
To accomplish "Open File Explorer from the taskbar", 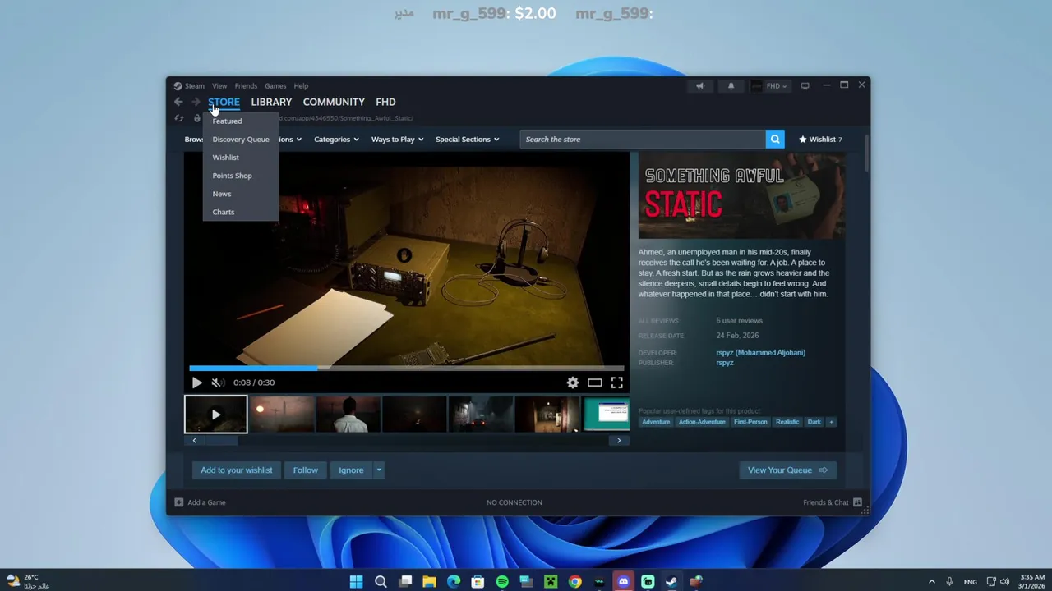I will (x=429, y=581).
